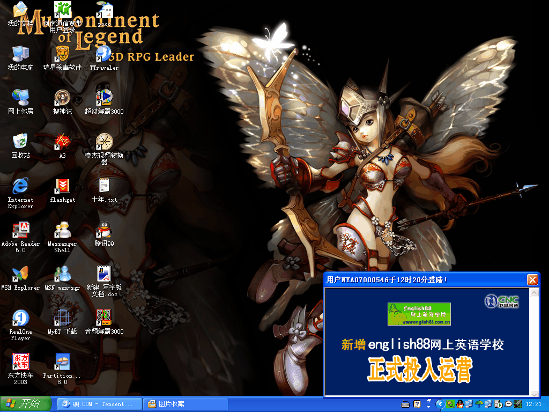Switch to 图片收藏 taskbar window
Screen dimensions: 549x412
coord(186,404)
